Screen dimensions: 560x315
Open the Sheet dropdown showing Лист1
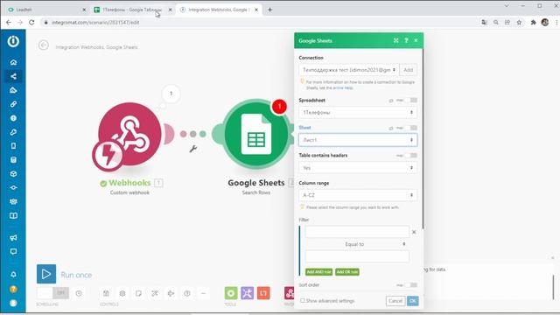click(358, 140)
